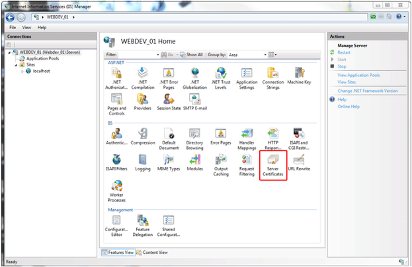Open Session State feature
412x267 pixels.
[169, 102]
